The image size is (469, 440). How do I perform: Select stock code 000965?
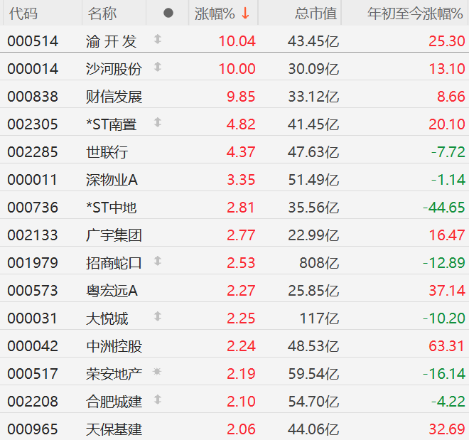tap(33, 429)
